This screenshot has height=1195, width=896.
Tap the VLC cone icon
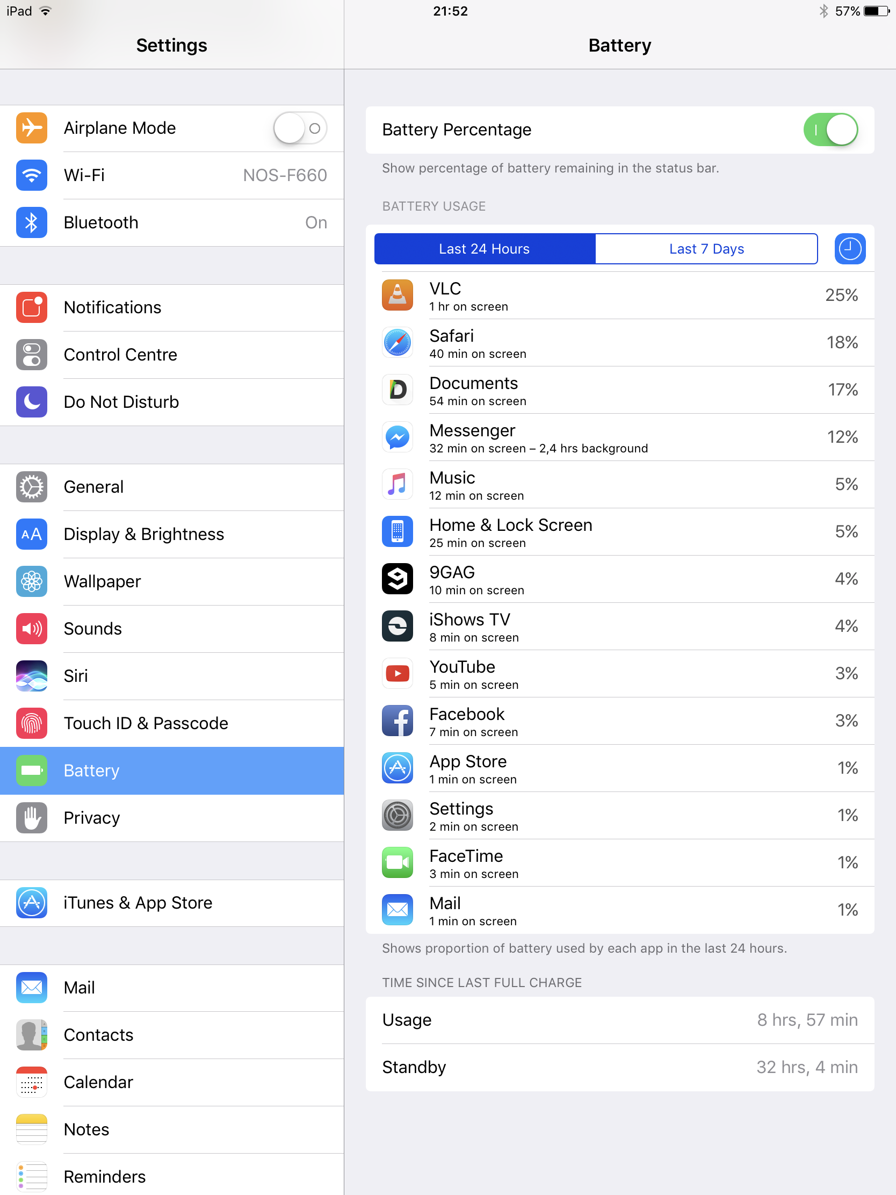tap(397, 295)
